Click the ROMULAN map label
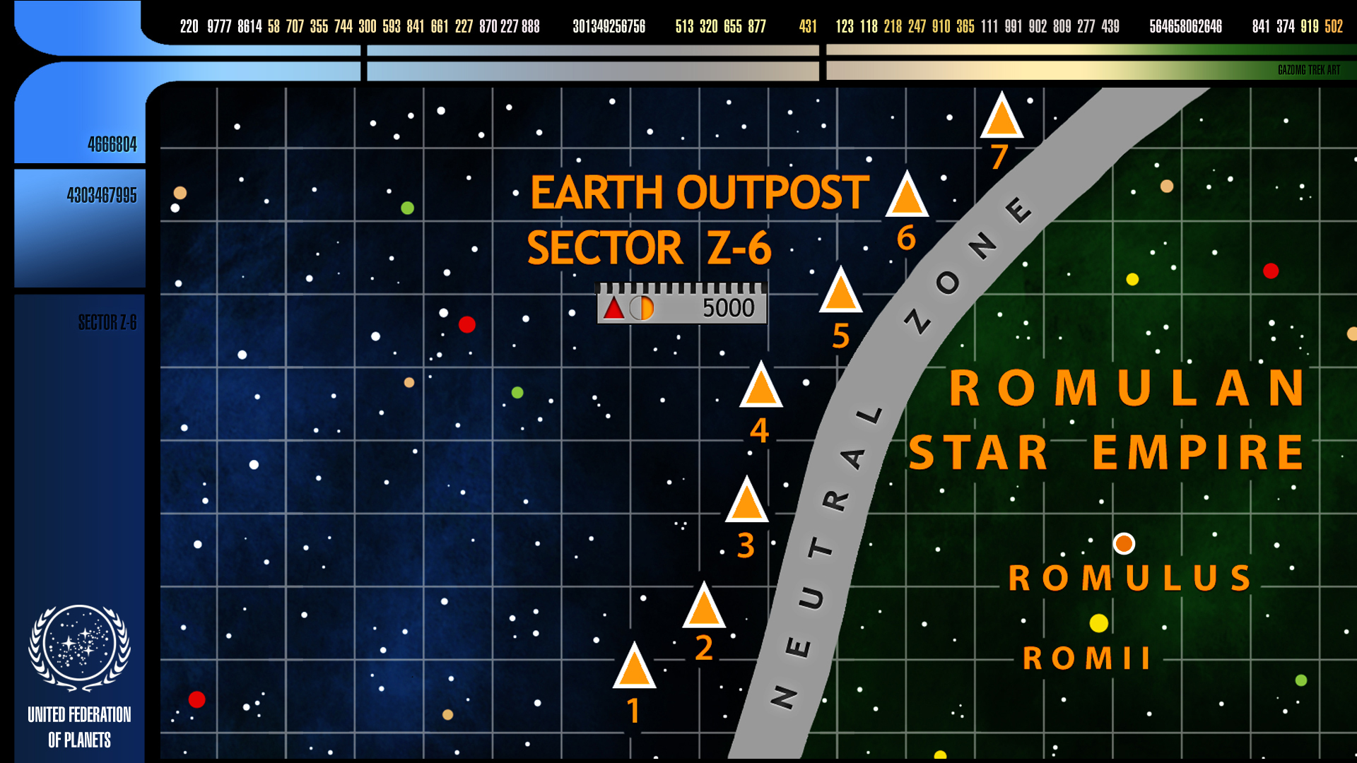Image resolution: width=1357 pixels, height=763 pixels. click(1127, 388)
